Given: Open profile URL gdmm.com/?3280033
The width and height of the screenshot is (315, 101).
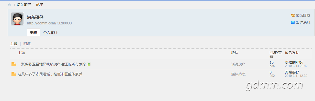Looking at the screenshot, I should pyautogui.click(x=49, y=23).
